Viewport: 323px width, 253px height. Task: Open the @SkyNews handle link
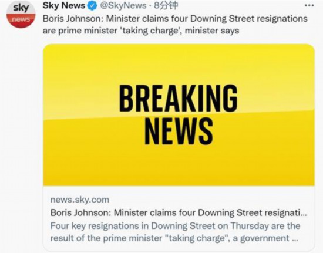123,6
